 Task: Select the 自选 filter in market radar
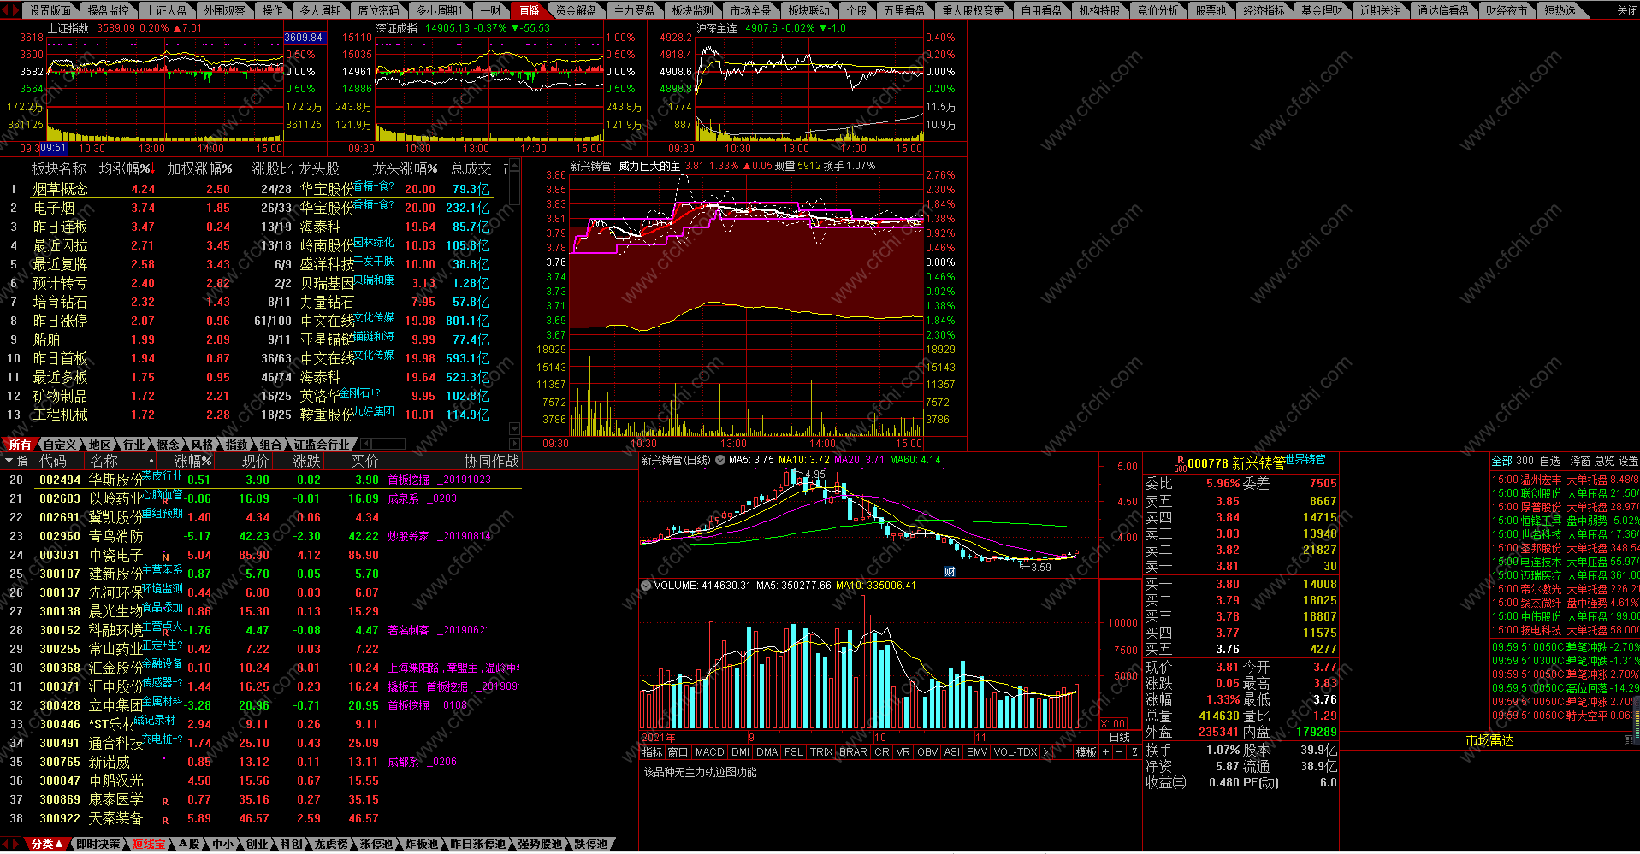pos(1549,461)
